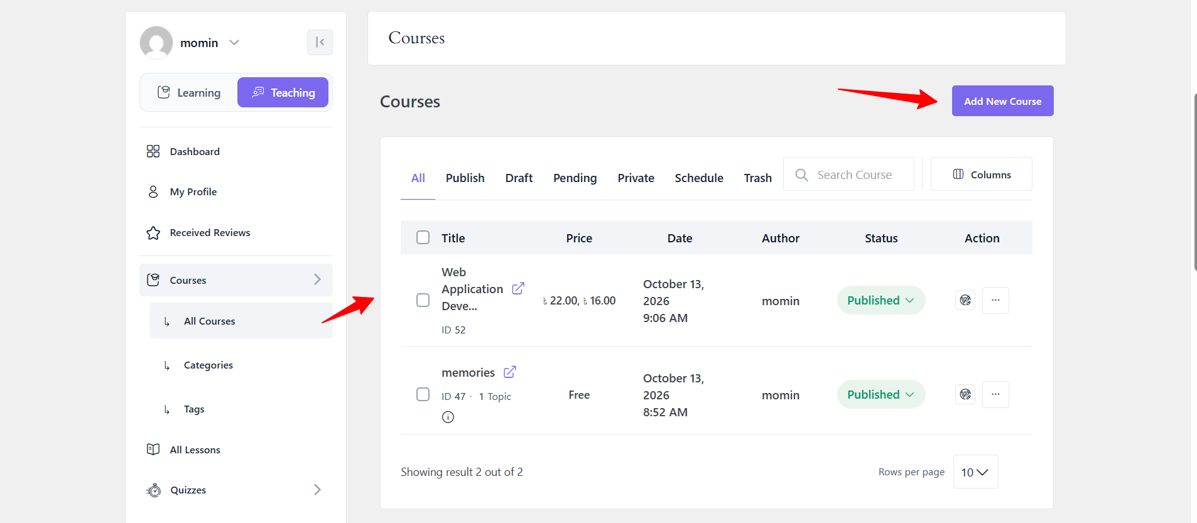
Task: Select all courses with the header checkbox
Action: click(x=423, y=237)
